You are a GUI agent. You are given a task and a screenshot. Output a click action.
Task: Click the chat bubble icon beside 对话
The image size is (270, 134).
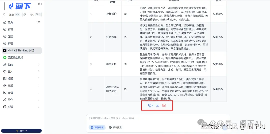[5, 107]
